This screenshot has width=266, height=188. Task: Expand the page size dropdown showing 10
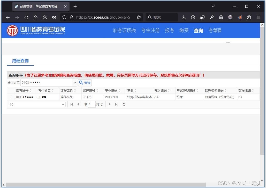pyautogui.click(x=63, y=105)
